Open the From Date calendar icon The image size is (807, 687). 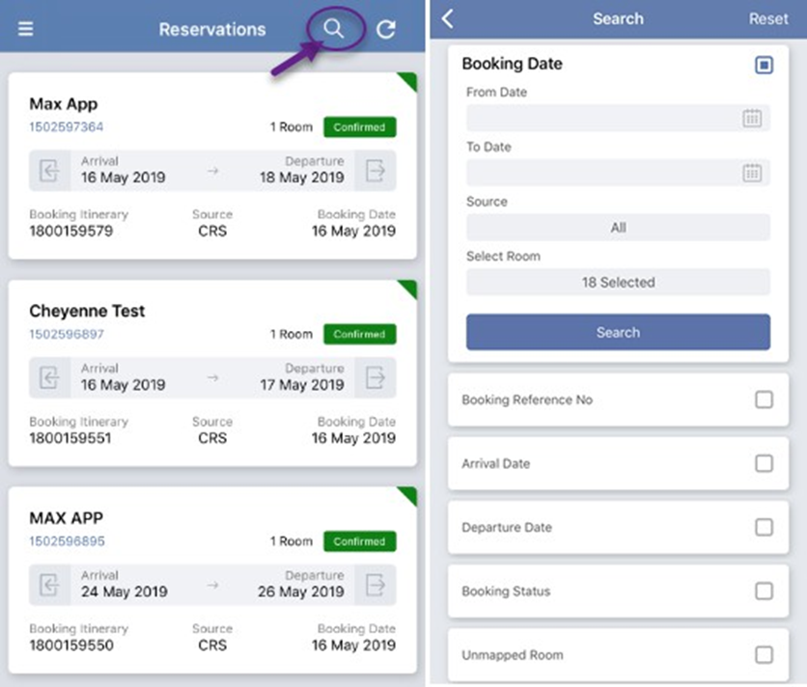[752, 118]
